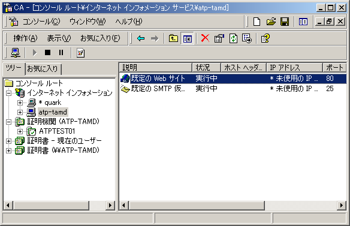Screen dimensions: 350x226
Task: Click the red X delete toolbar icon
Action: point(205,38)
